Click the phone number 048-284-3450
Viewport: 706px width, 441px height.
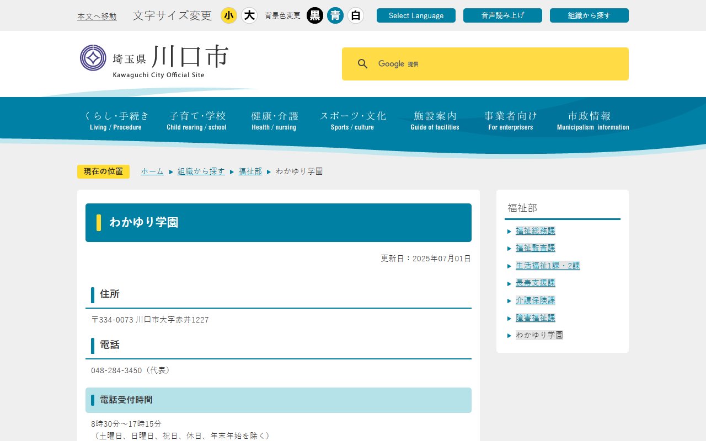(x=116, y=370)
